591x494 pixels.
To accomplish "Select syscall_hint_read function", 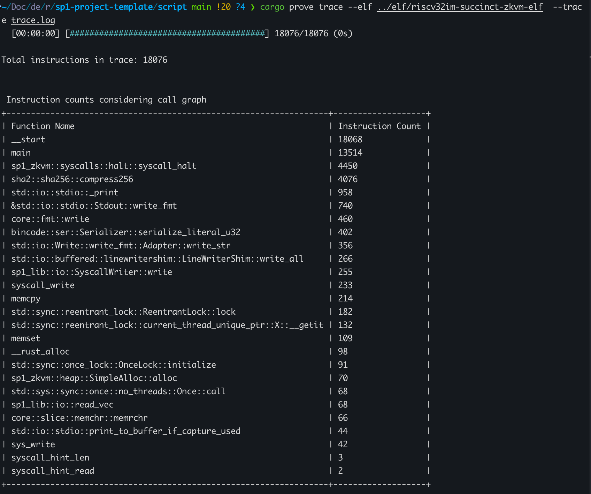I will [x=53, y=471].
